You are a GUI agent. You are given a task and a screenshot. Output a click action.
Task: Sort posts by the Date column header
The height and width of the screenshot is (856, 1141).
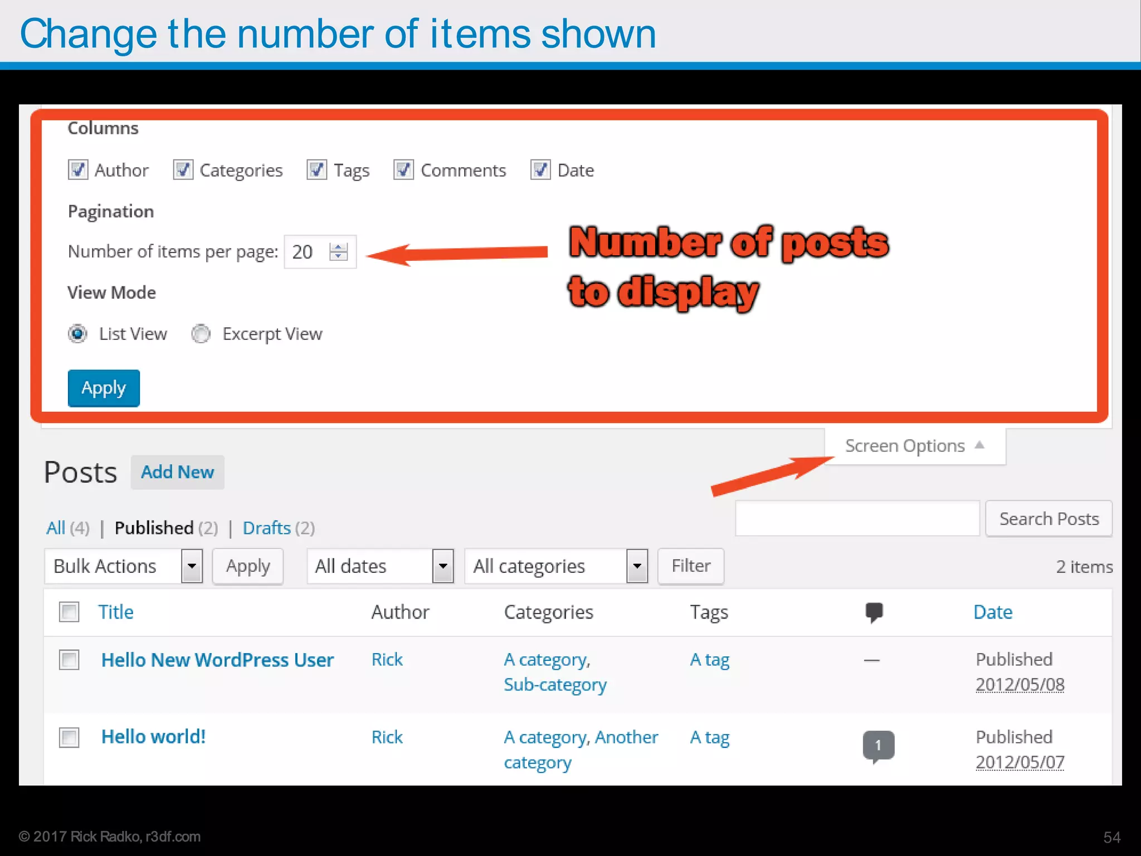coord(993,612)
